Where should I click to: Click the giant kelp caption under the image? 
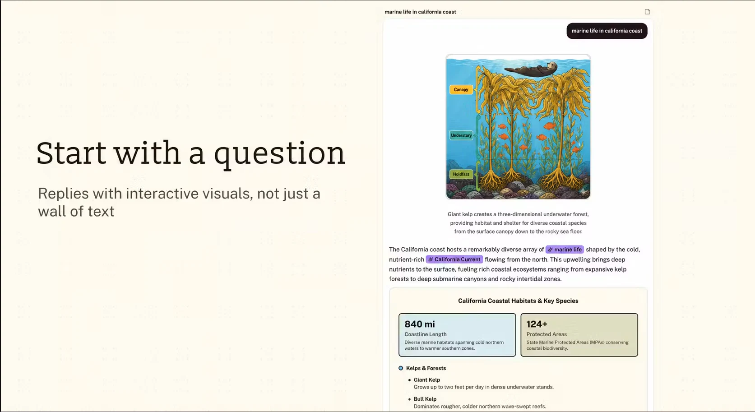(518, 223)
